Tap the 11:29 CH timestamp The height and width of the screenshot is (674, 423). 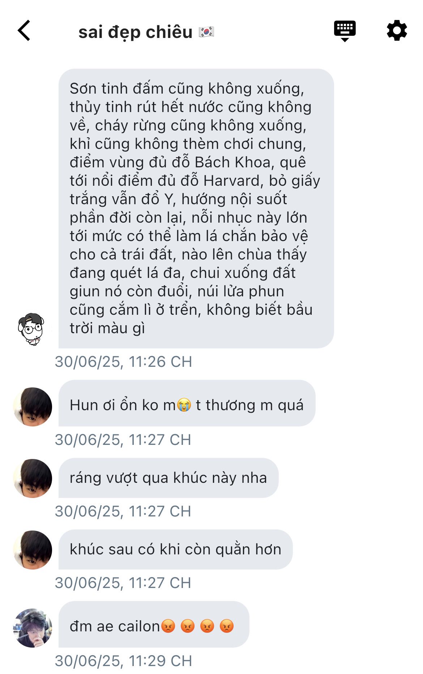pyautogui.click(x=123, y=661)
